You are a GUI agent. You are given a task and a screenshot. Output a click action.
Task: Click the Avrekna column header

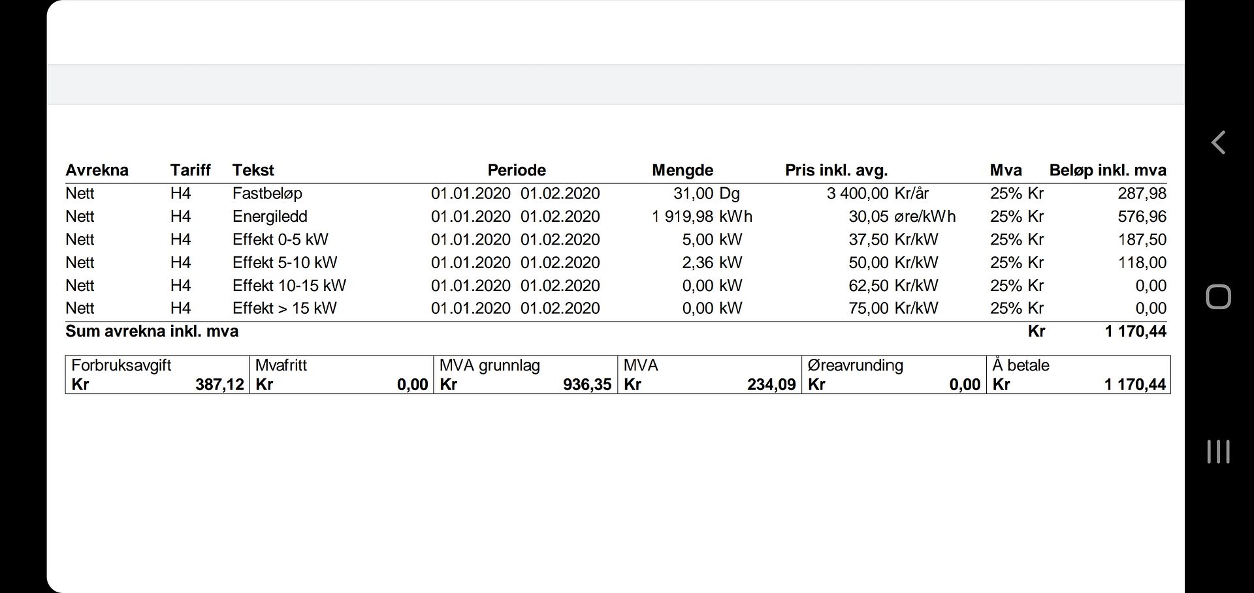click(97, 170)
